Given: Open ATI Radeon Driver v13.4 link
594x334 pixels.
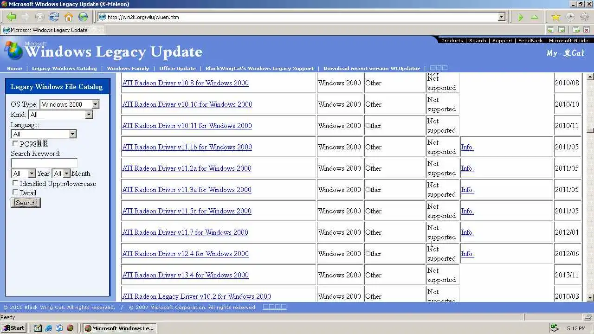Looking at the screenshot, I should [185, 275].
